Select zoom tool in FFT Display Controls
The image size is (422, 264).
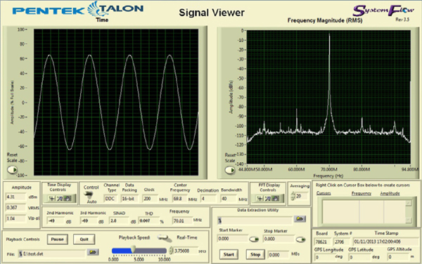point(267,199)
